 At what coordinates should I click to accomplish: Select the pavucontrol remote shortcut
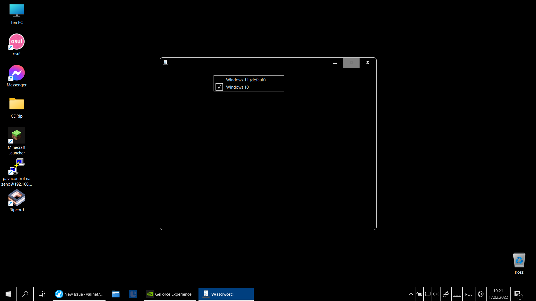(x=17, y=172)
